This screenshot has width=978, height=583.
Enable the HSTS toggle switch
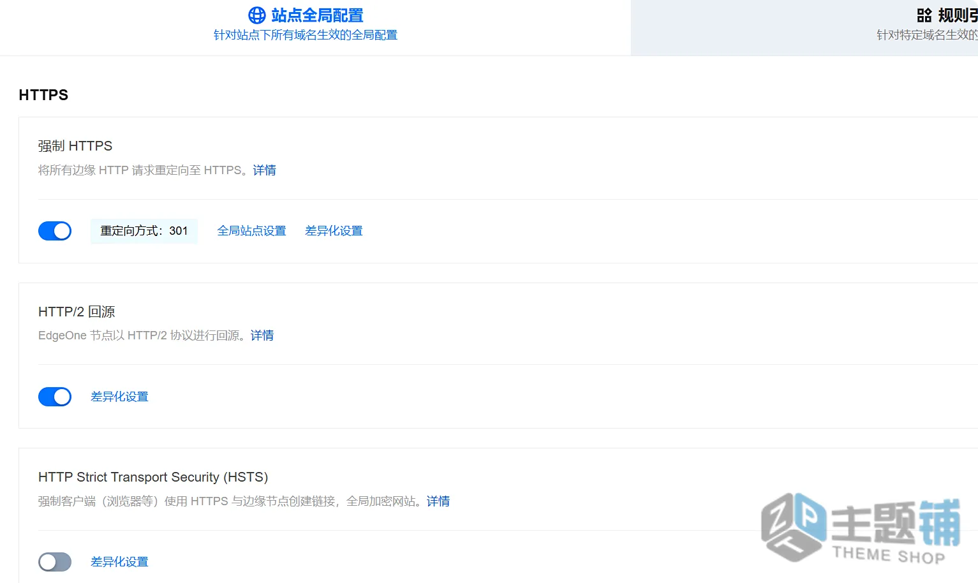[55, 562]
